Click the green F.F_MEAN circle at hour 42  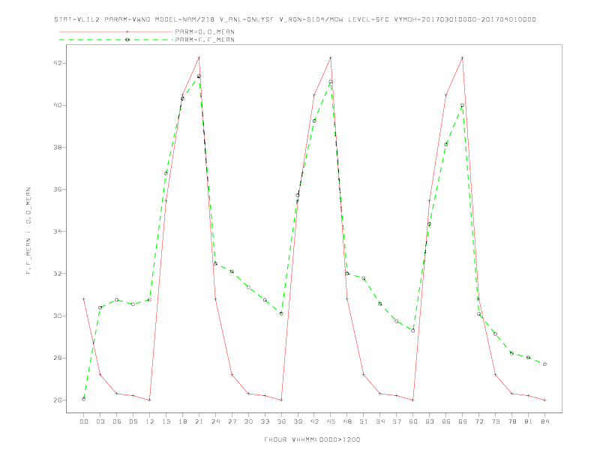click(314, 121)
